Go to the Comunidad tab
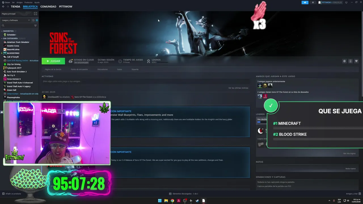This screenshot has height=204, width=363. coord(48,7)
